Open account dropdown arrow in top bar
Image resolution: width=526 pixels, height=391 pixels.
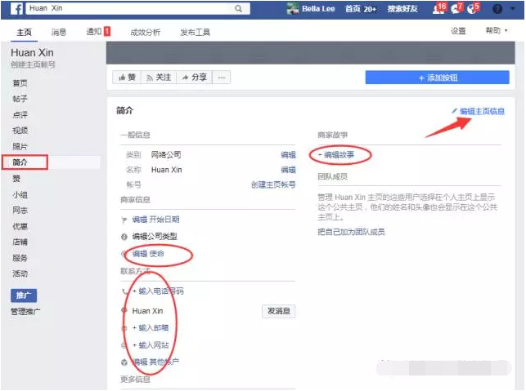pos(513,9)
